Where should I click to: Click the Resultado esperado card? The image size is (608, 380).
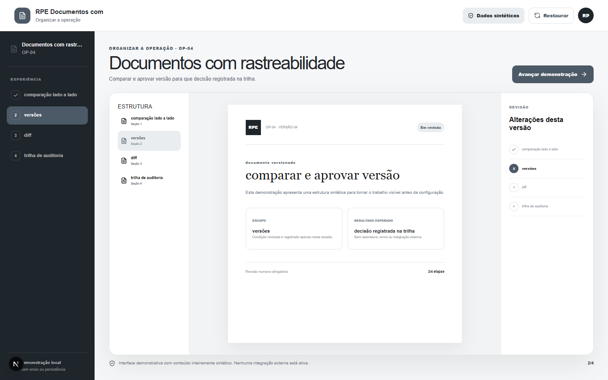(396, 229)
